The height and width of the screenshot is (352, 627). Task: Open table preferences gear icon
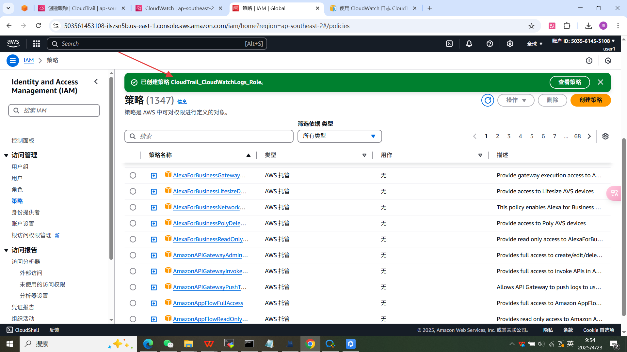click(605, 136)
